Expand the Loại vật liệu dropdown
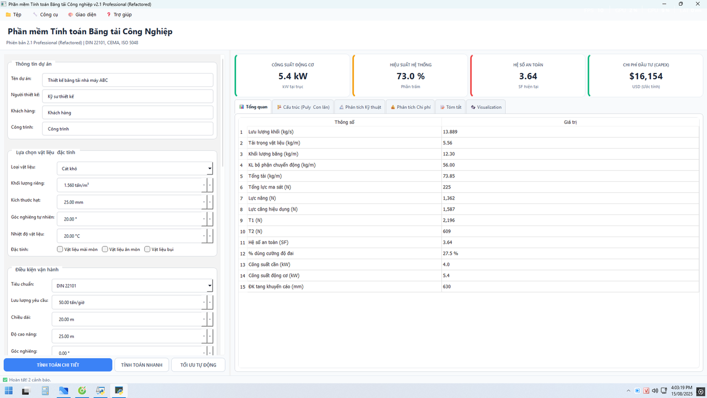 click(x=135, y=169)
